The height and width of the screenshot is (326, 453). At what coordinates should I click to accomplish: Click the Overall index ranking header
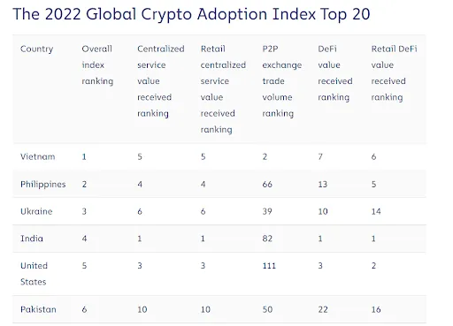point(97,65)
